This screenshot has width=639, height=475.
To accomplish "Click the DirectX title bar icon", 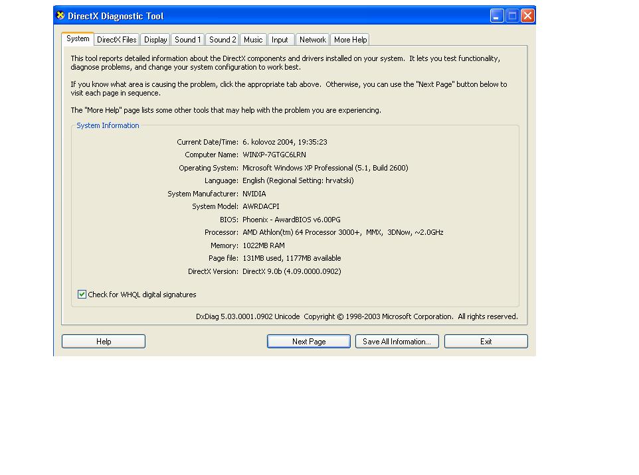I will (60, 15).
